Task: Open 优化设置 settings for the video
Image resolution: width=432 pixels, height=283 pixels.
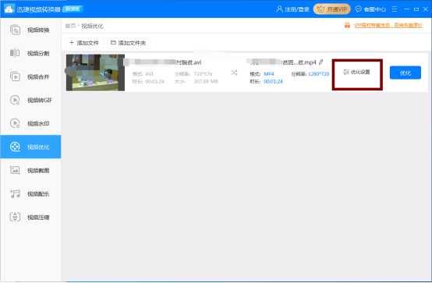Action: click(357, 73)
